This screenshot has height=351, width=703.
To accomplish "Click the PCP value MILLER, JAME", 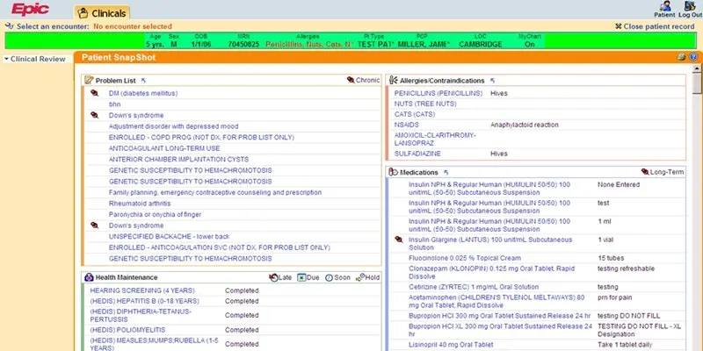I will click(x=423, y=45).
